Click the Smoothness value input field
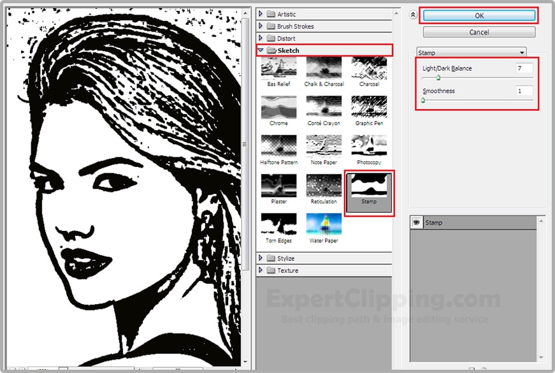 coord(524,91)
